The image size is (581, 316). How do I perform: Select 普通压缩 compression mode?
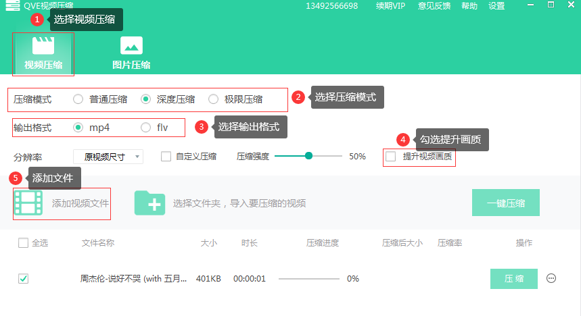click(x=78, y=99)
